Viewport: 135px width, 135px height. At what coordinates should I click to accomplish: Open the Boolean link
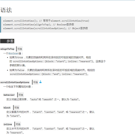tap(13, 53)
